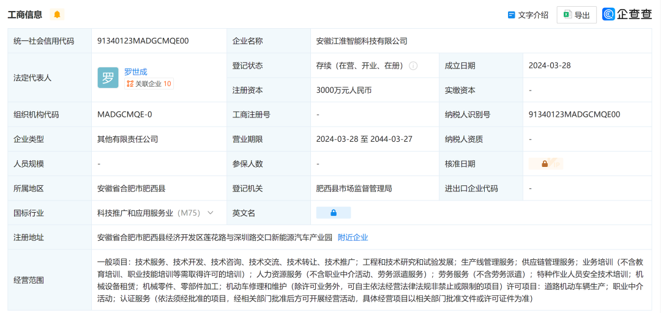View 关联企业 10 related companies
The height and width of the screenshot is (313, 661).
149,84
